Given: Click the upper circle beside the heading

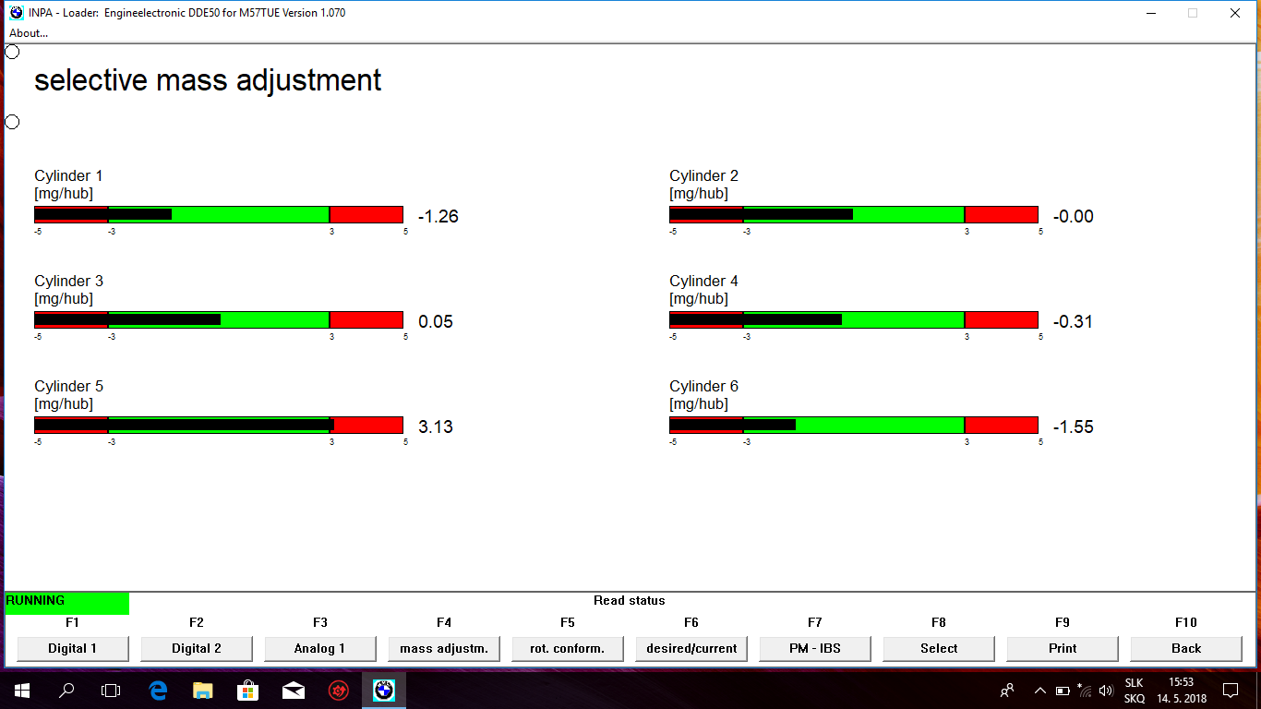Looking at the screenshot, I should tap(12, 52).
